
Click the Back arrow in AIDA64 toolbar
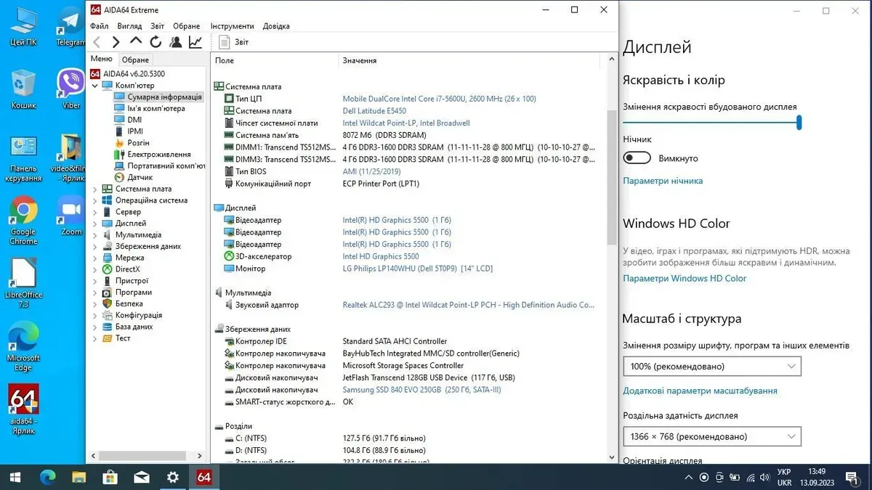tap(97, 42)
